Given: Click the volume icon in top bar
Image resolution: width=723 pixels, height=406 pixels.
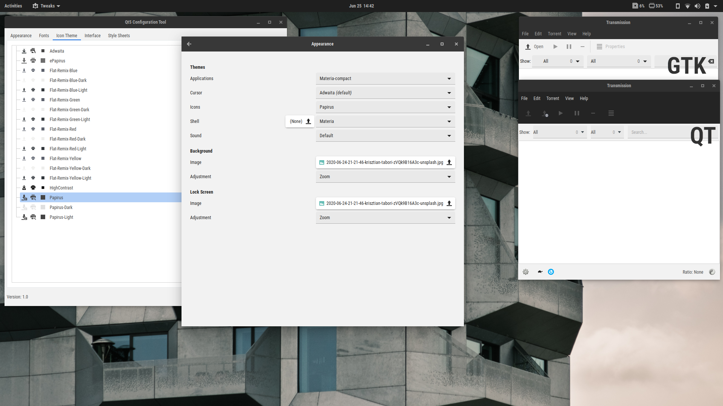Looking at the screenshot, I should (x=697, y=6).
